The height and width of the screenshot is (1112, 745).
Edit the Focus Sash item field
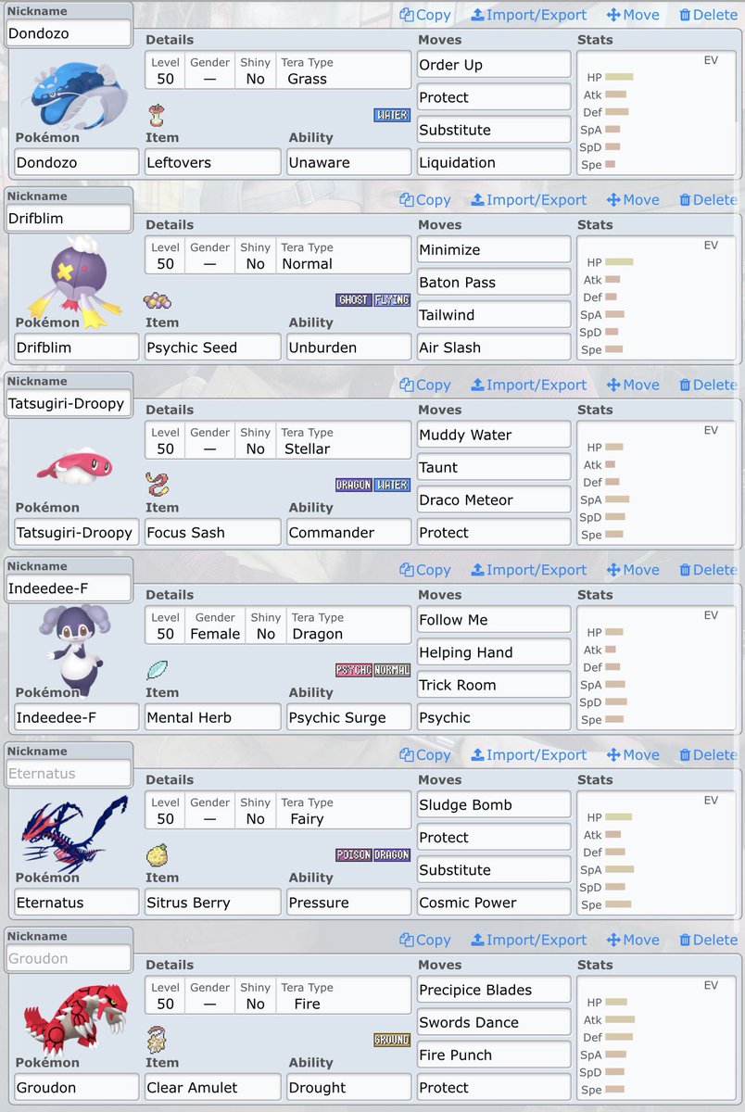tap(213, 532)
